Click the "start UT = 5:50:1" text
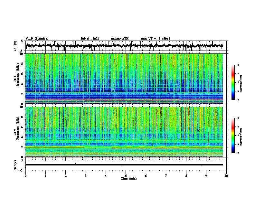Image resolution: width=255 pixels, height=197 pixels. (x=156, y=39)
